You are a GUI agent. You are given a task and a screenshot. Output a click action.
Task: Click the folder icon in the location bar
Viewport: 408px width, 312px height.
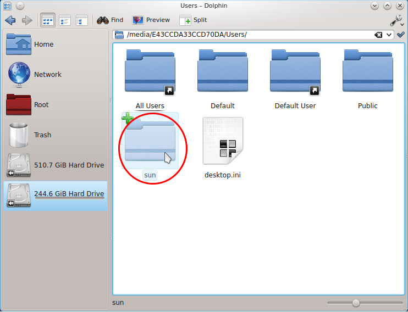pos(119,35)
